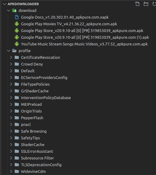Open Google Play Movies TV_v4.21.36.22 apk file name

click(x=69, y=24)
